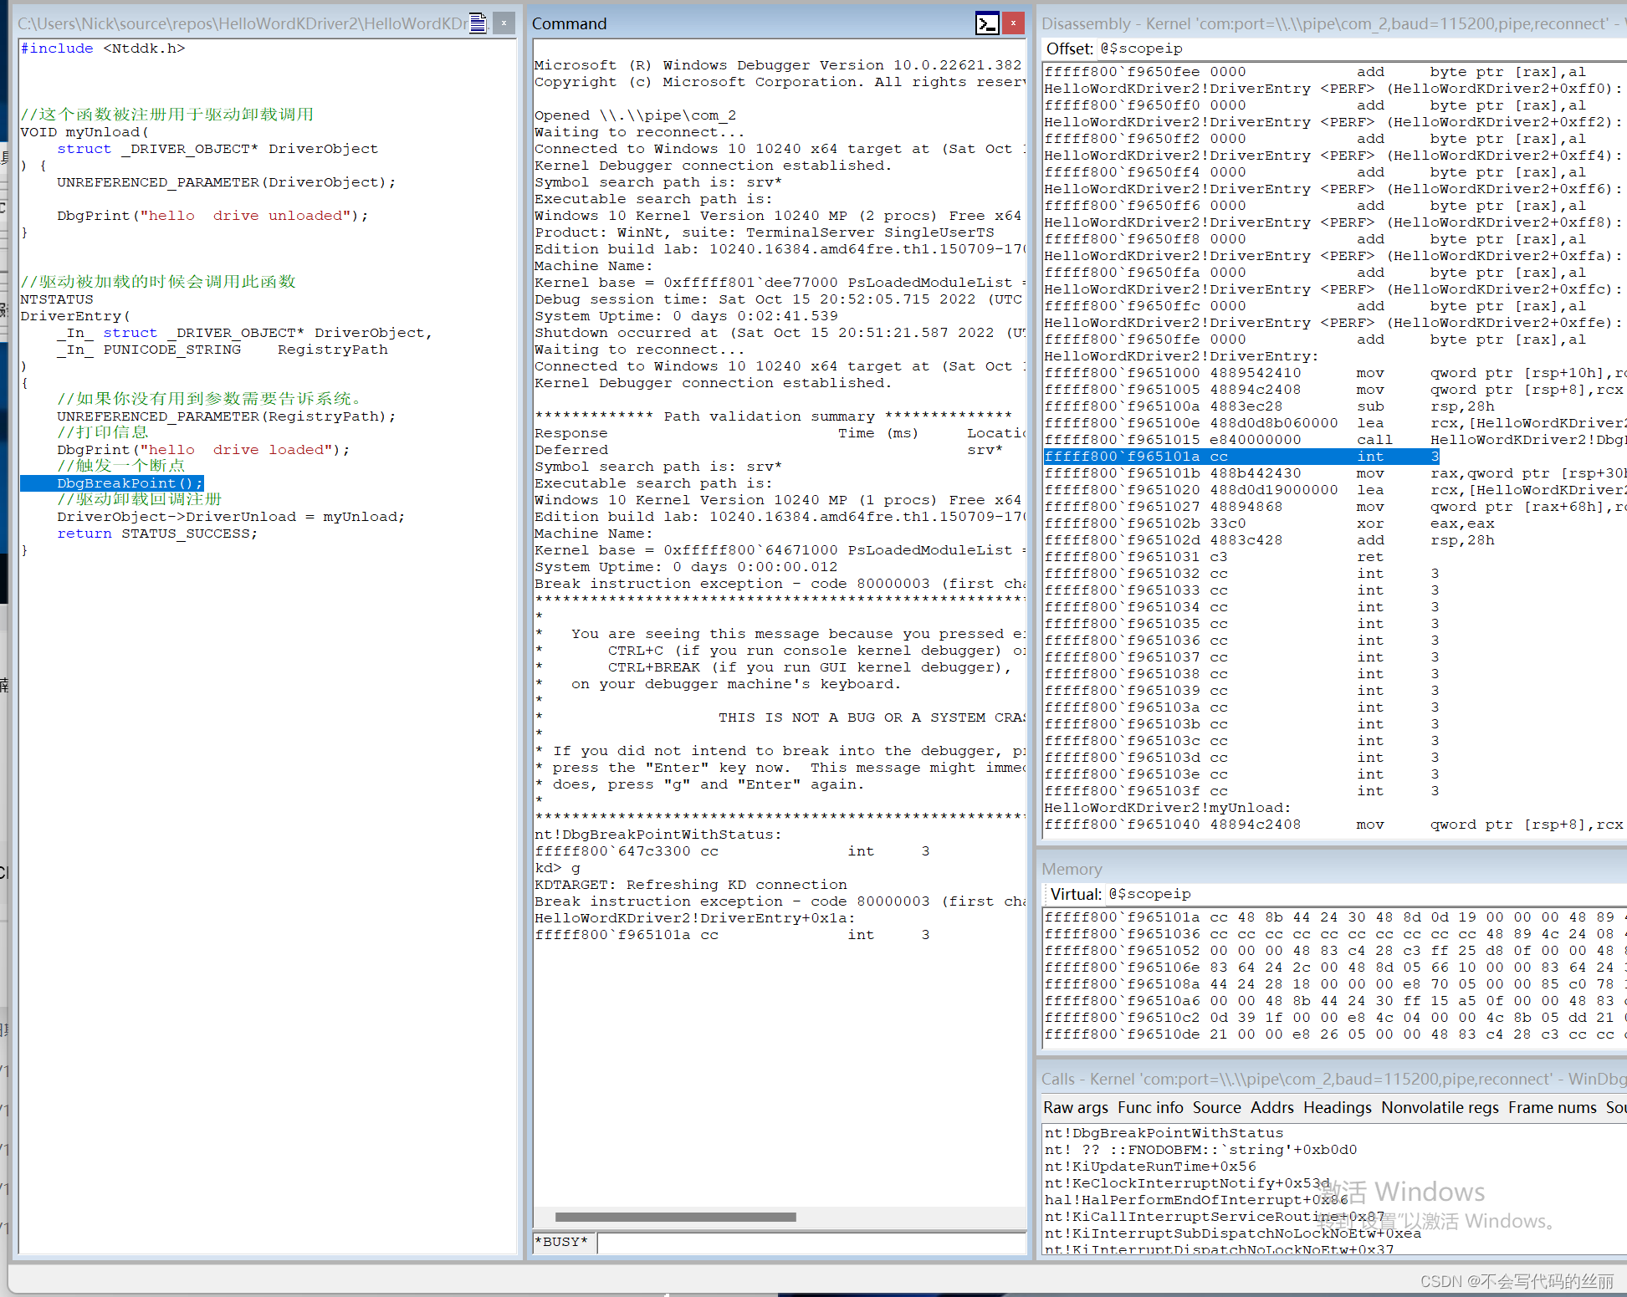The height and width of the screenshot is (1297, 1627).
Task: Toggle Nonvolatile regs in Calls toolbar
Action: (x=1440, y=1107)
